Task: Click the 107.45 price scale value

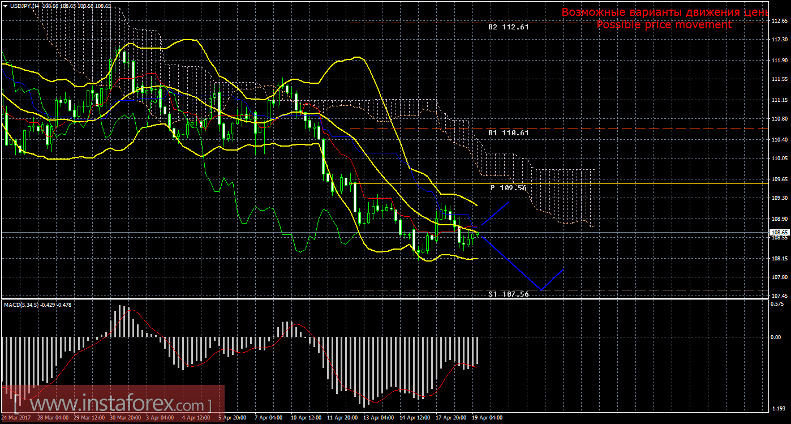Action: 779,296
